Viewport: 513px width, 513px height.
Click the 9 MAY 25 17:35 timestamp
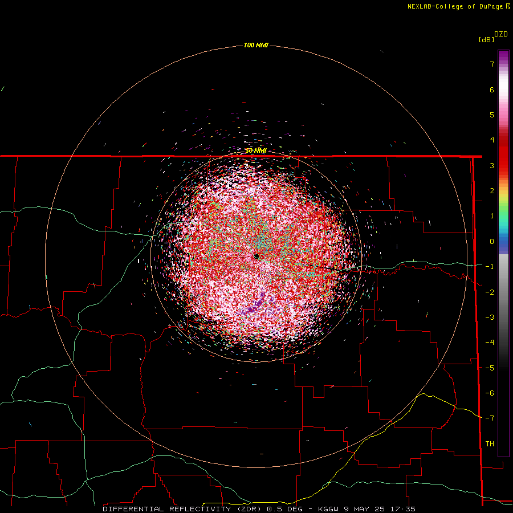[x=380, y=509]
